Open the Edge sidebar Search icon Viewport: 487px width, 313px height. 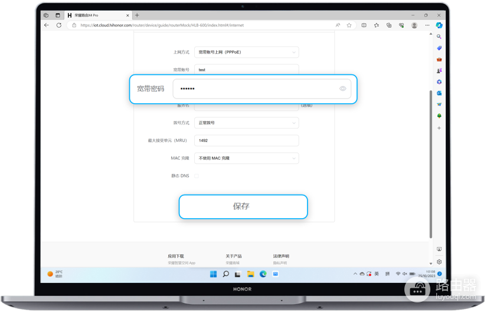[x=439, y=37]
